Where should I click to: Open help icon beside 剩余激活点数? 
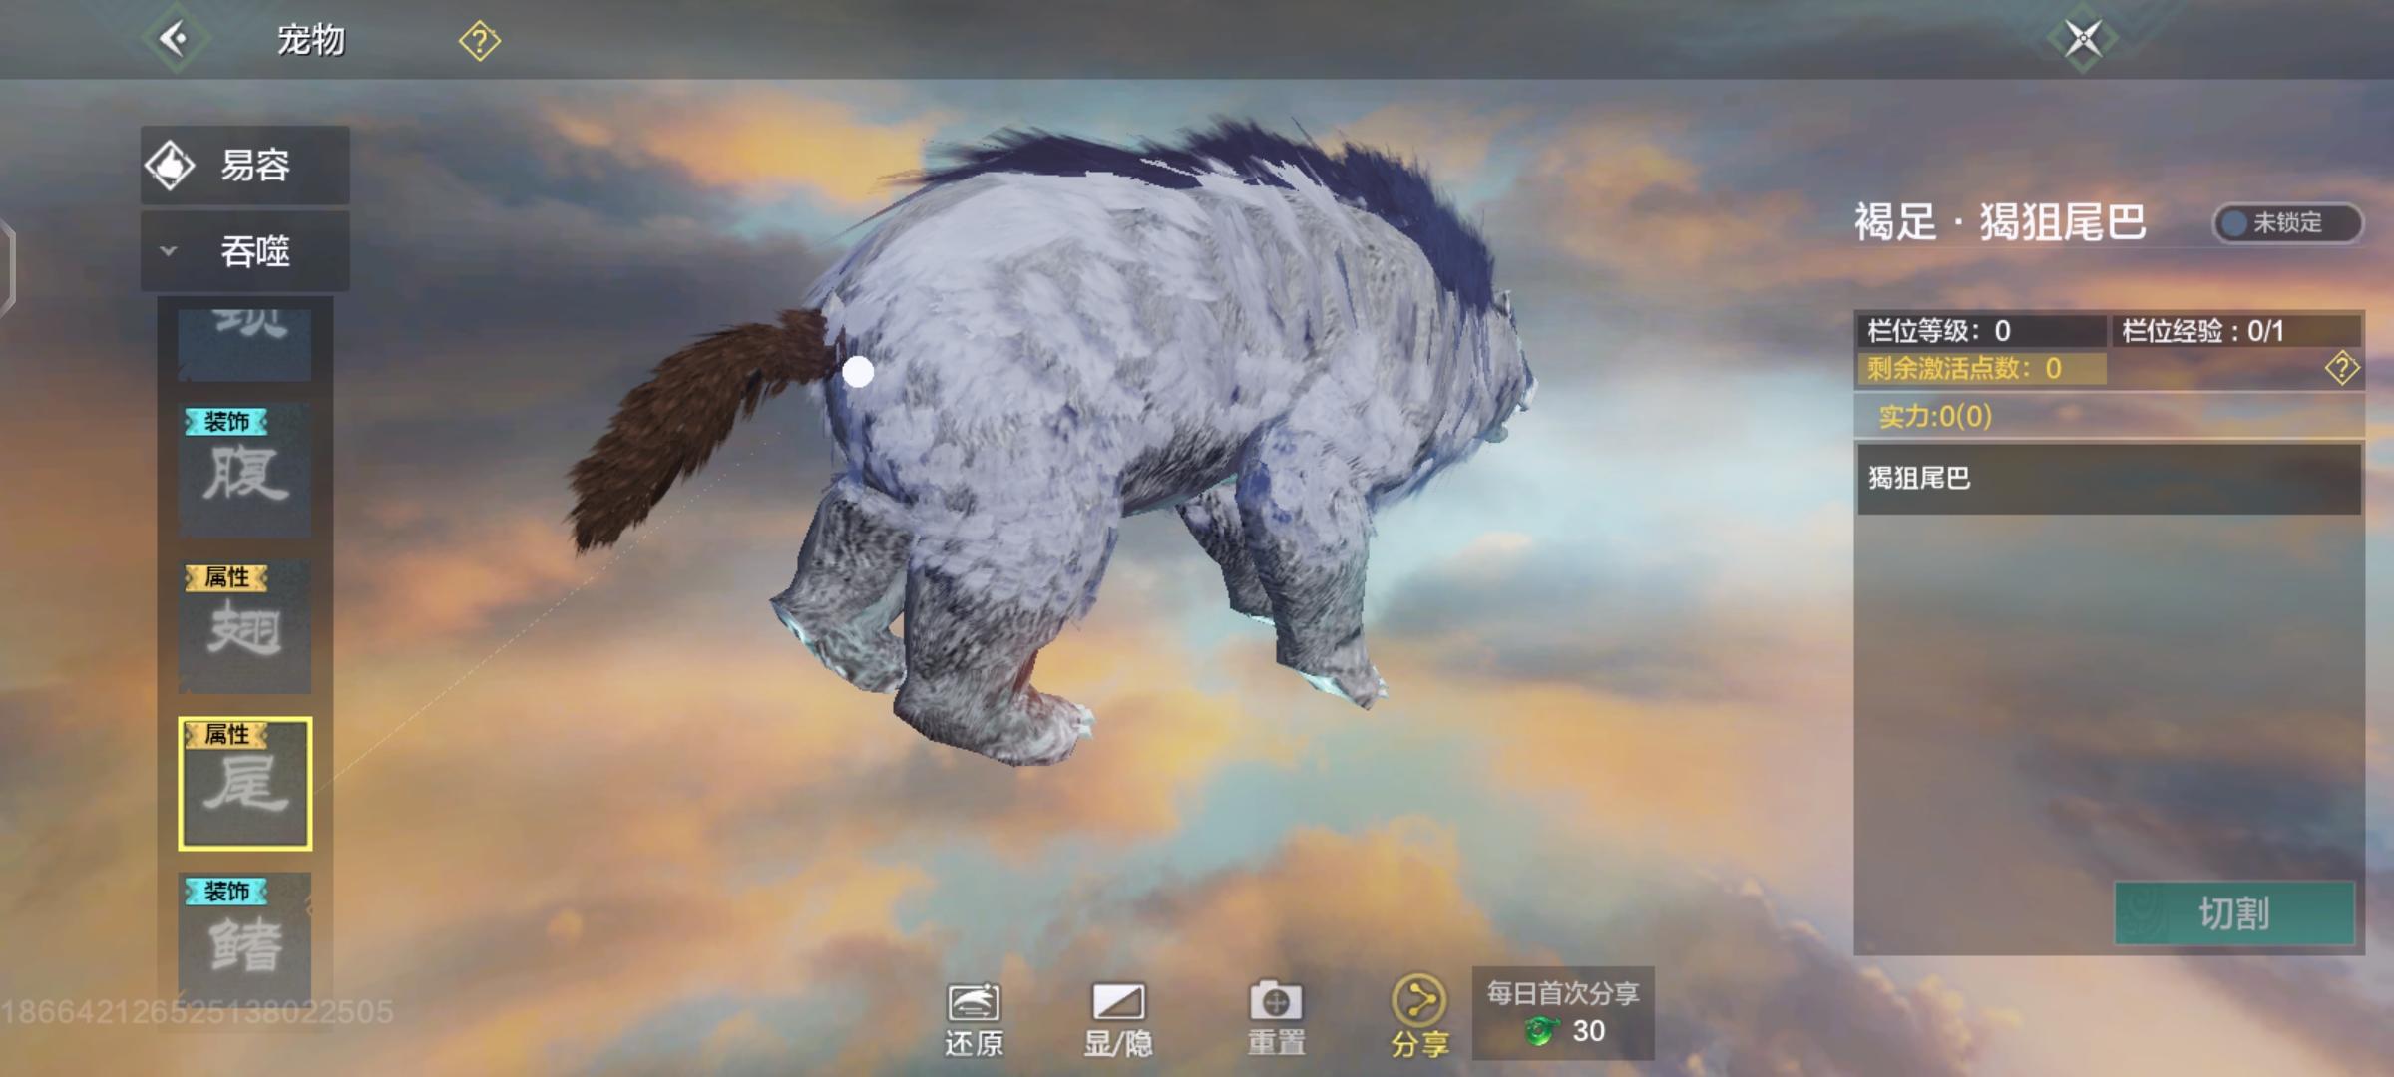click(2341, 368)
